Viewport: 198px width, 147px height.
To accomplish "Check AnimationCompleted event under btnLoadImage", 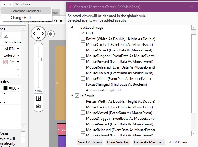I will coord(83,90).
